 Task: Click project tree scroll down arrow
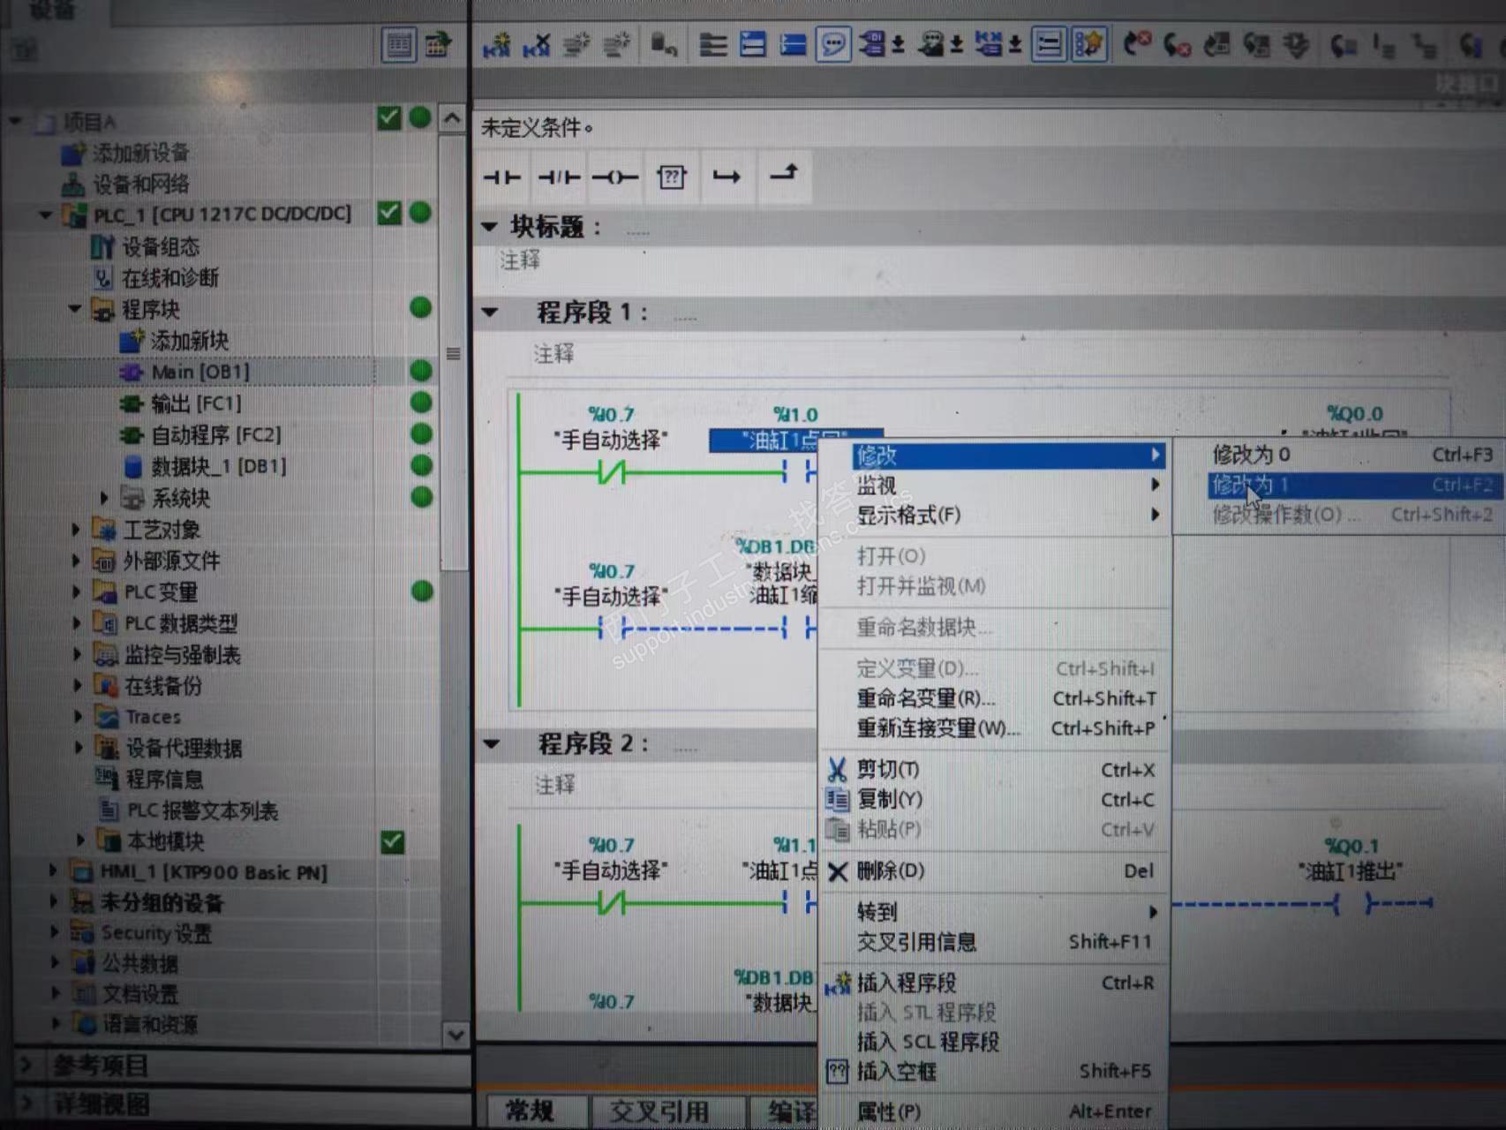coord(456,1034)
